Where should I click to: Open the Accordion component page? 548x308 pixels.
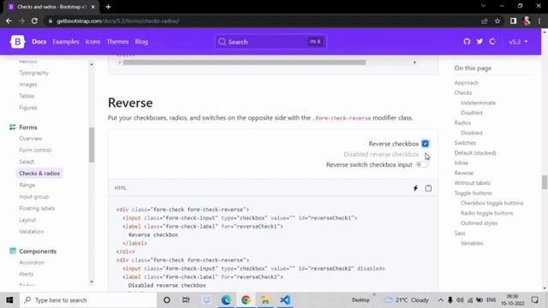[x=32, y=263]
